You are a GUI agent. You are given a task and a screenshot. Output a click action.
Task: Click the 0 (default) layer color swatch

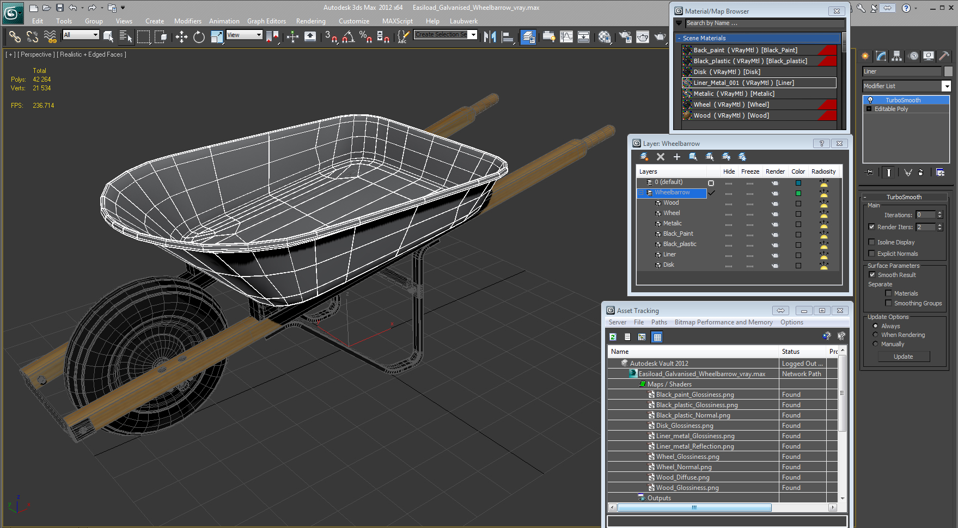point(798,183)
